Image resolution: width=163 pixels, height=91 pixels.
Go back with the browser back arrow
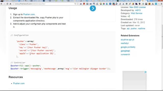click(x=2, y=4)
